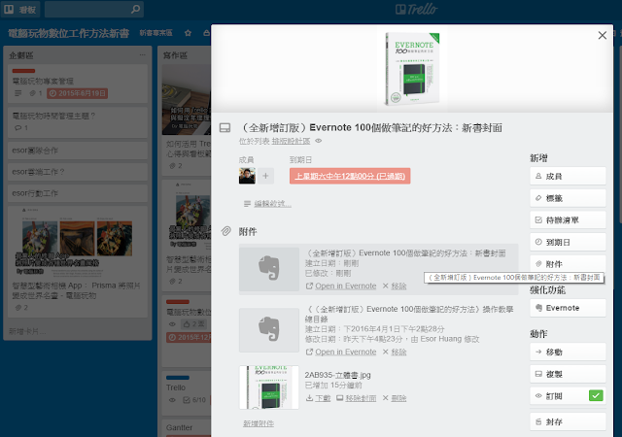Image resolution: width=622 pixels, height=437 pixels.
Task: Click second Evernote attachment elephant thumbnail
Action: click(x=269, y=330)
